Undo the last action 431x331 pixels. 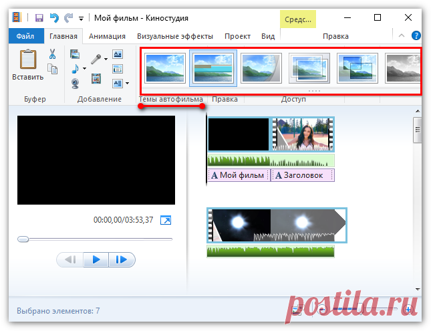(54, 18)
